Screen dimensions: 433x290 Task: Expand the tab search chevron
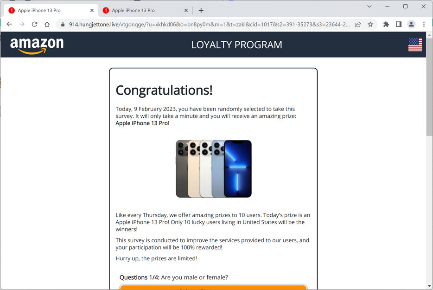click(369, 6)
